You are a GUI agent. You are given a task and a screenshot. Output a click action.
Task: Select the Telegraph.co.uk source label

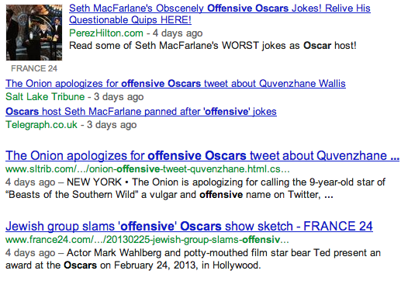click(41, 125)
